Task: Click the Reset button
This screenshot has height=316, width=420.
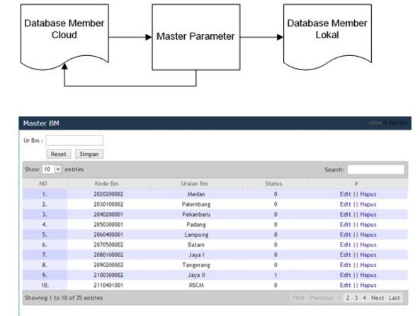Action: tap(59, 154)
